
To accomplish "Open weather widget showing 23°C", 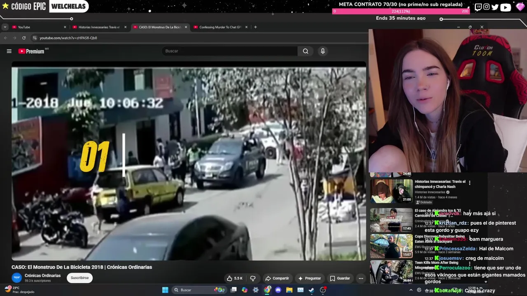I will point(19,290).
